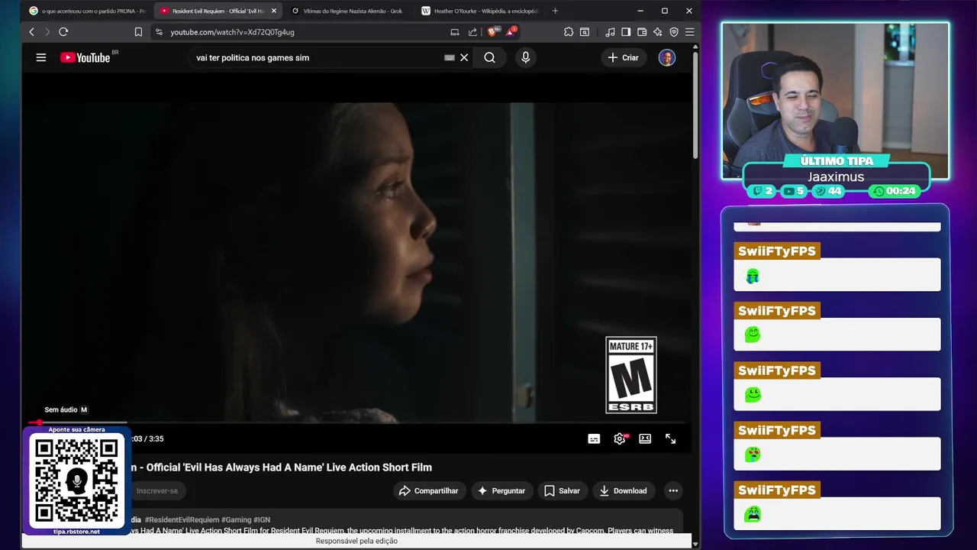Open Leo AI sparkle icon
This screenshot has width=977, height=550.
[658, 32]
